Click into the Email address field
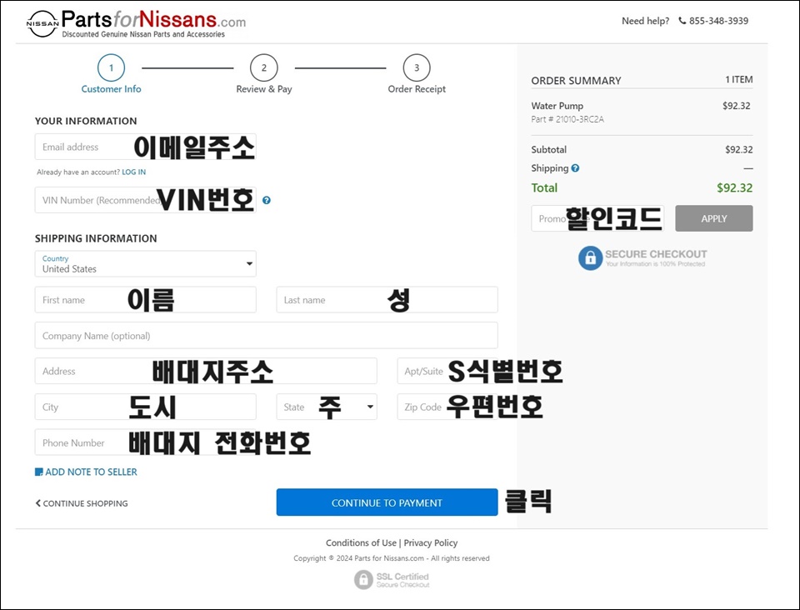This screenshot has width=800, height=610. [x=145, y=147]
